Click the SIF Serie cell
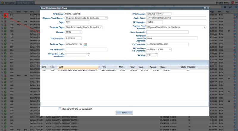The image size is (238, 131). click(44, 71)
